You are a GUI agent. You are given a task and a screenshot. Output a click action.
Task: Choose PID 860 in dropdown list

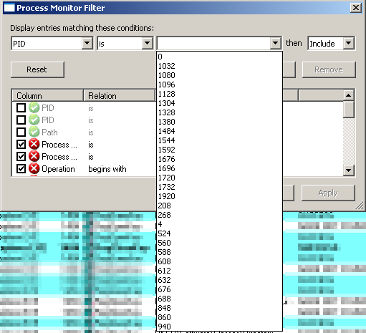click(219, 317)
